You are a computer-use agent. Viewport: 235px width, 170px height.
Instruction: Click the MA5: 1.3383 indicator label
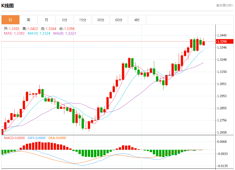point(14,33)
